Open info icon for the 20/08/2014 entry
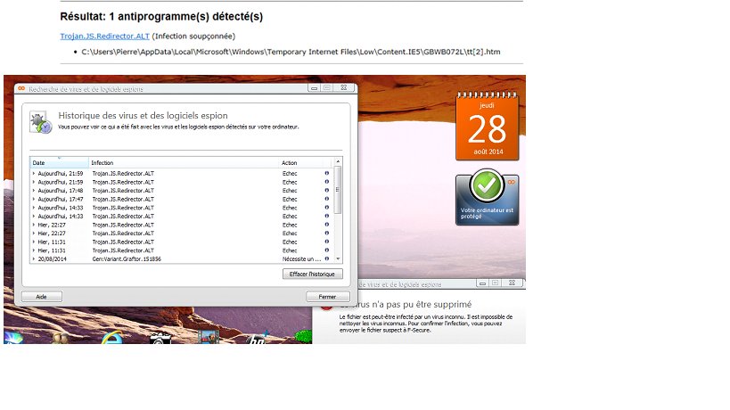730x410 pixels. tap(327, 258)
